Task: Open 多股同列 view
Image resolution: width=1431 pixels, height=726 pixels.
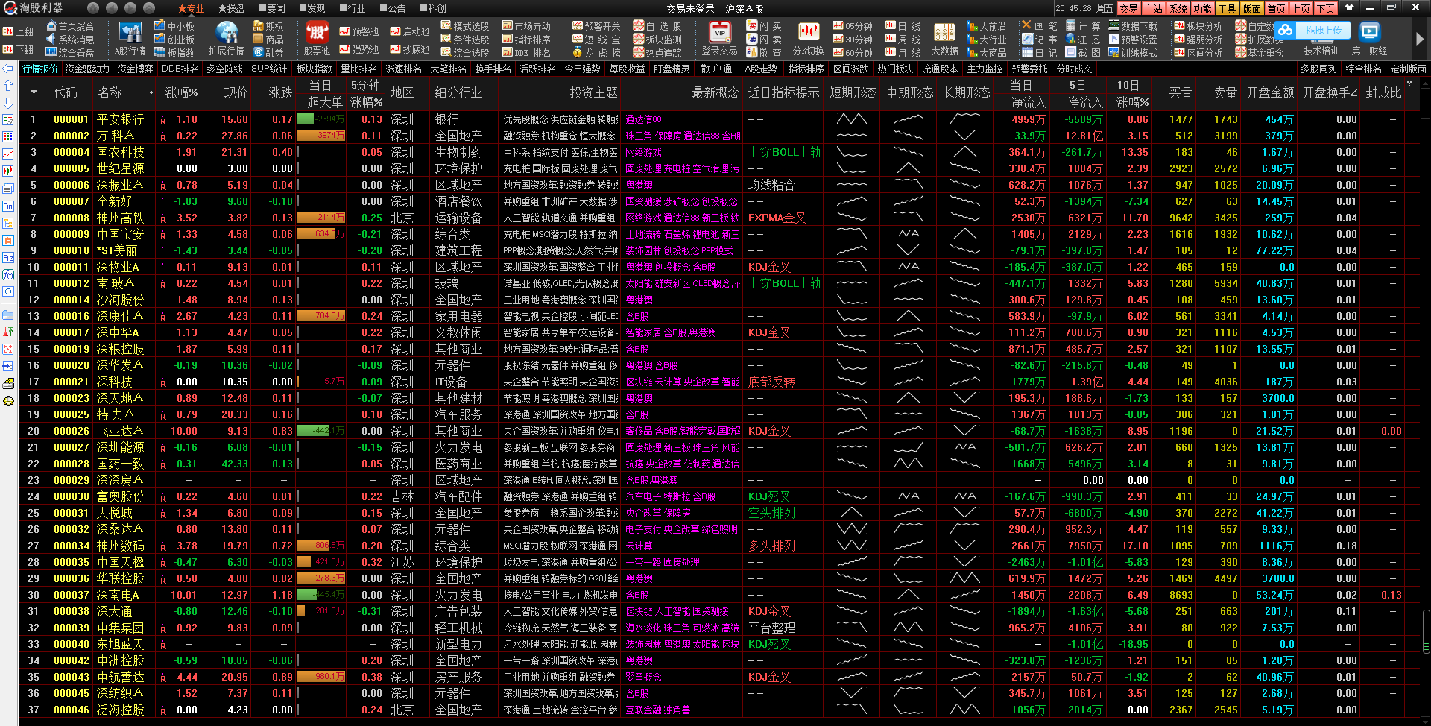Action: (x=1318, y=69)
